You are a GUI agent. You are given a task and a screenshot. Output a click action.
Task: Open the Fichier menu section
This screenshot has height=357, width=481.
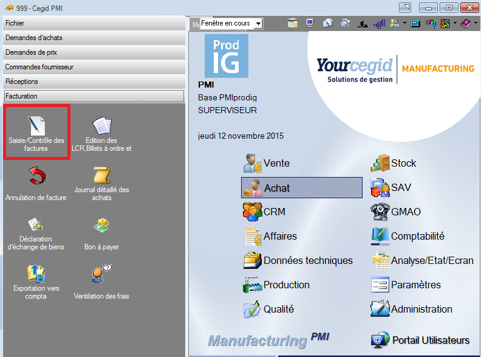[94, 23]
